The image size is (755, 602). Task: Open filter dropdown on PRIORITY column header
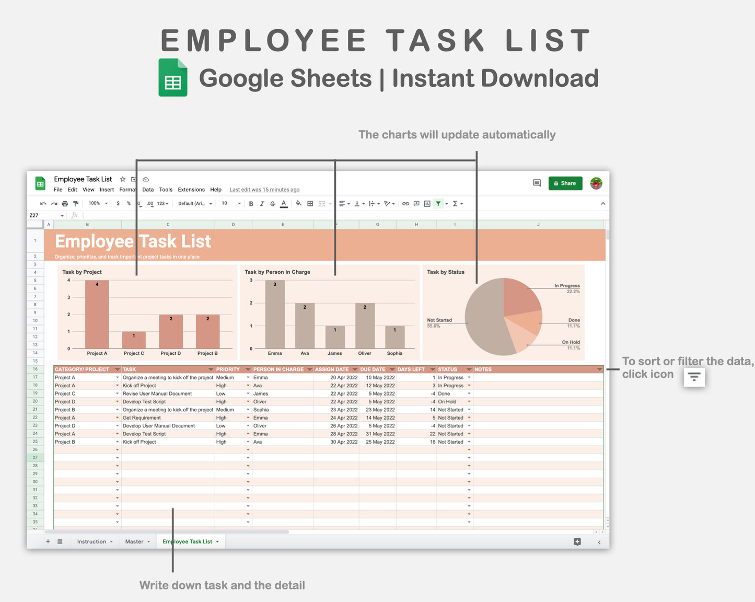tap(248, 369)
